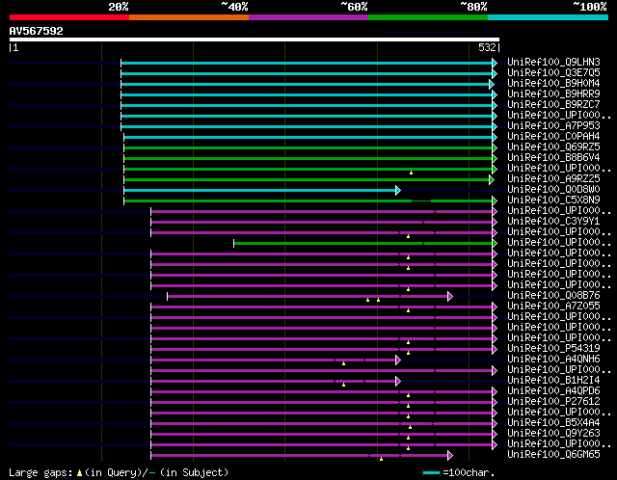Click the UniRef100_B5X4A4 label
Image resolution: width=617 pixels, height=480 pixels.
point(553,423)
